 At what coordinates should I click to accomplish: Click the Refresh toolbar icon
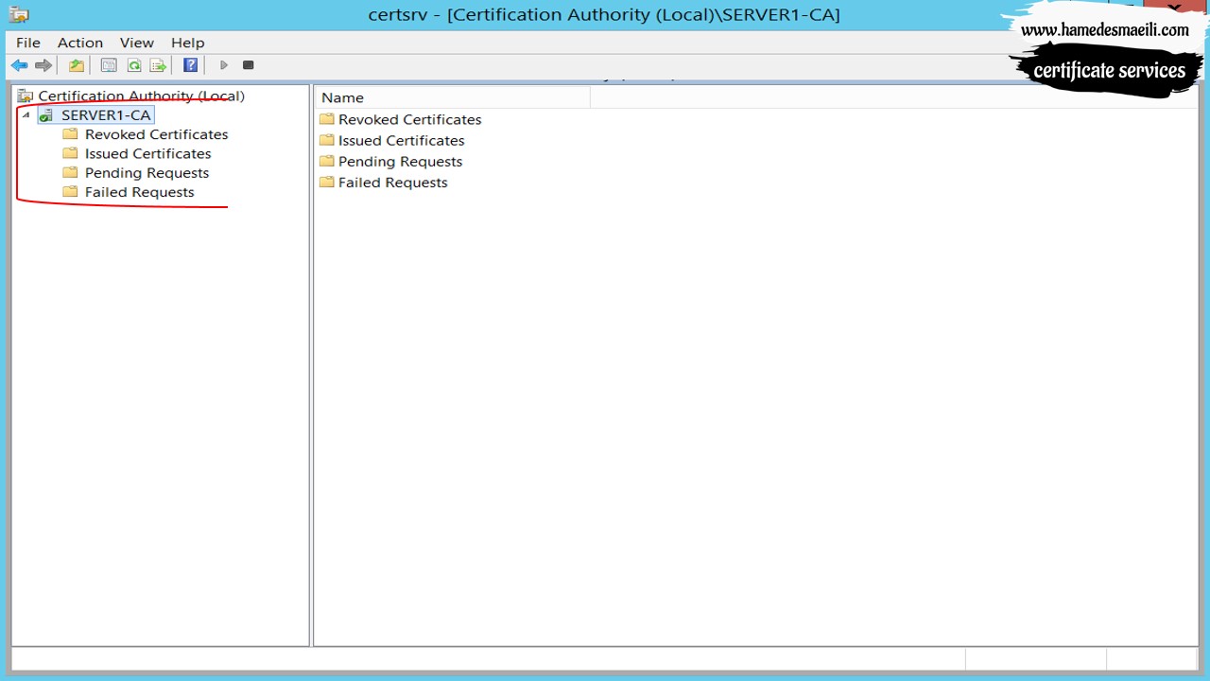coord(134,65)
